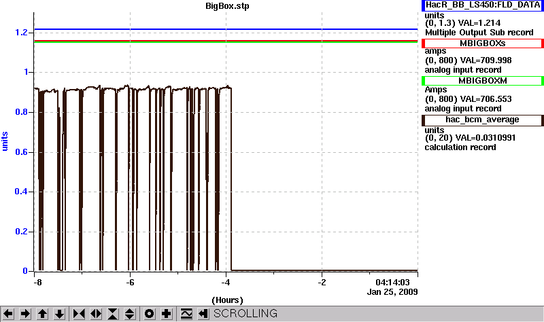
Task: Click the VAL=0.0310991 readout
Action: pos(486,138)
